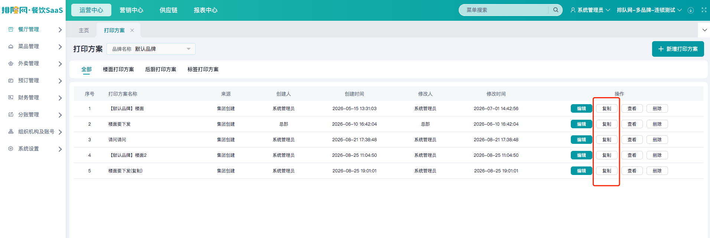Open the 报表中心 top menu
The height and width of the screenshot is (238, 710).
(206, 10)
